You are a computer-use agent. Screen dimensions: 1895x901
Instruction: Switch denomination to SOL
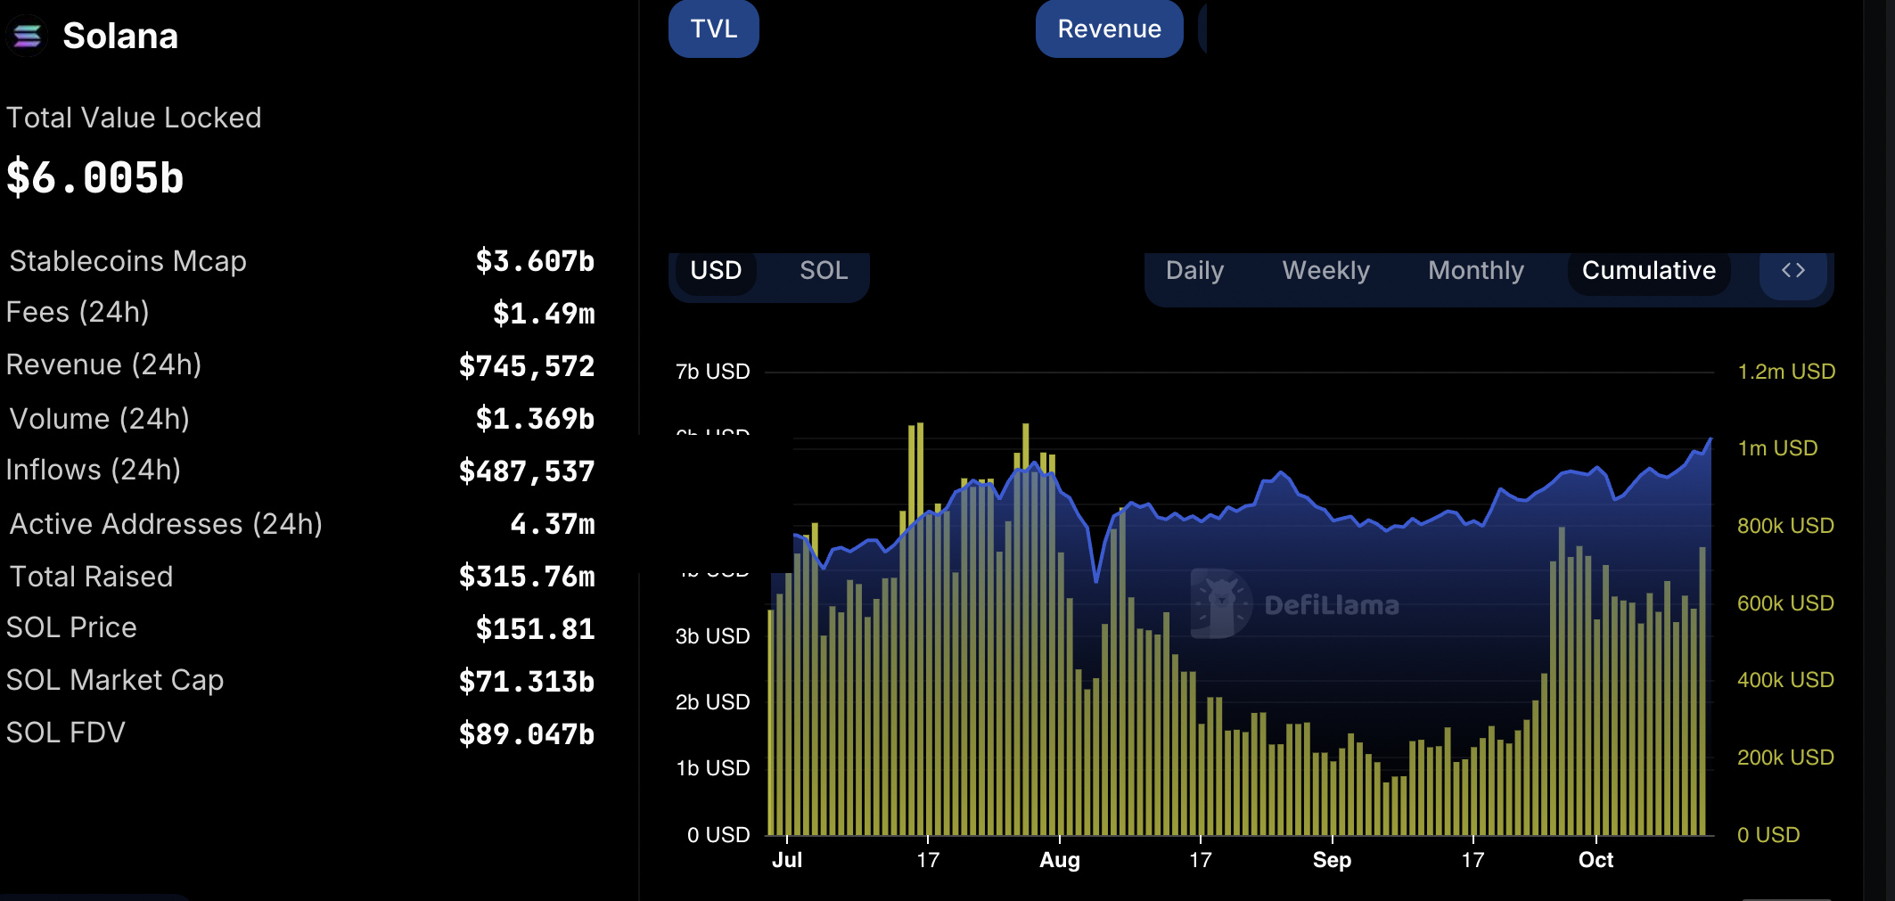click(823, 270)
